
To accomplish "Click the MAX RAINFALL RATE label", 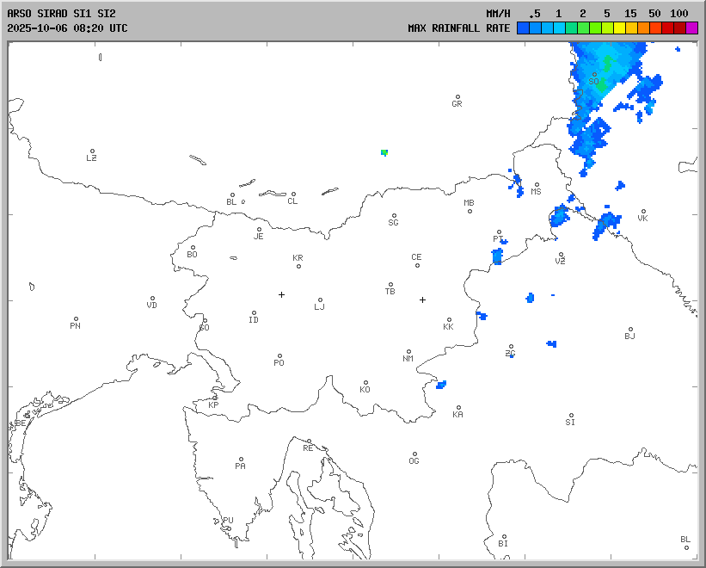I will (x=458, y=28).
